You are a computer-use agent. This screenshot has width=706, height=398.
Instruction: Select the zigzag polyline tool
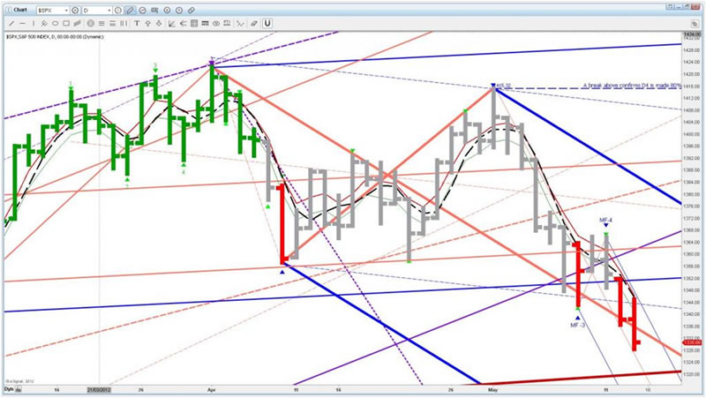[240, 23]
